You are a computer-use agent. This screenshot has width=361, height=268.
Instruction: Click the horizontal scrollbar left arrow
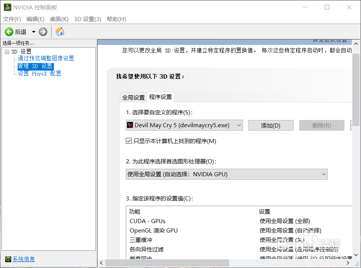[101, 263]
